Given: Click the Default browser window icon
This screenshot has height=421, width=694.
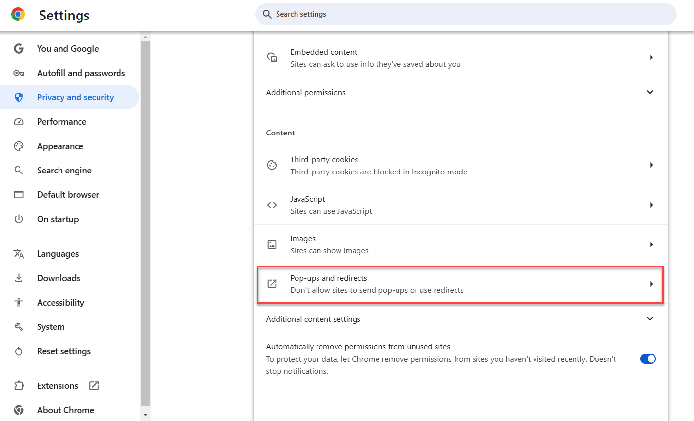Looking at the screenshot, I should (19, 195).
